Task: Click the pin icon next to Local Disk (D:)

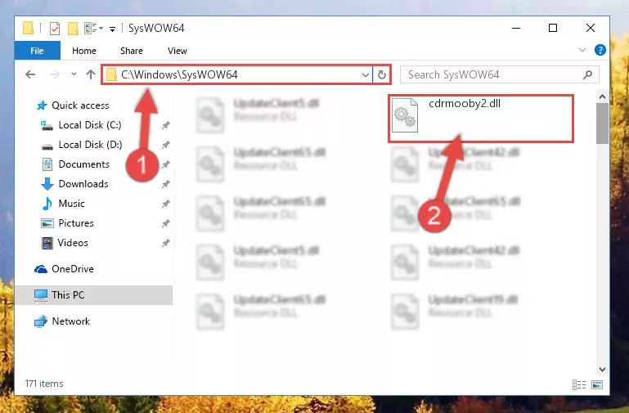Action: (x=165, y=145)
